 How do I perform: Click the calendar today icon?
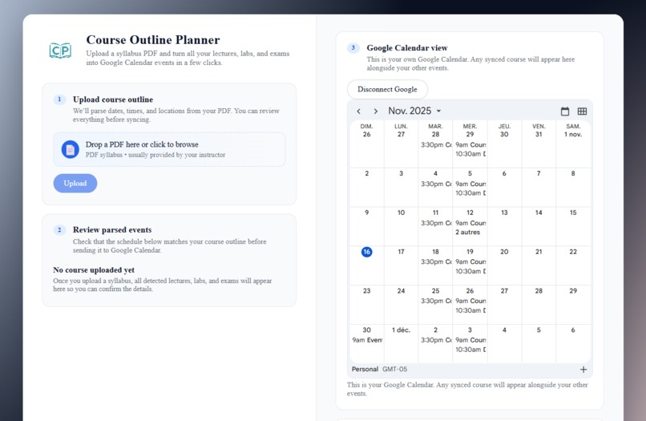565,111
